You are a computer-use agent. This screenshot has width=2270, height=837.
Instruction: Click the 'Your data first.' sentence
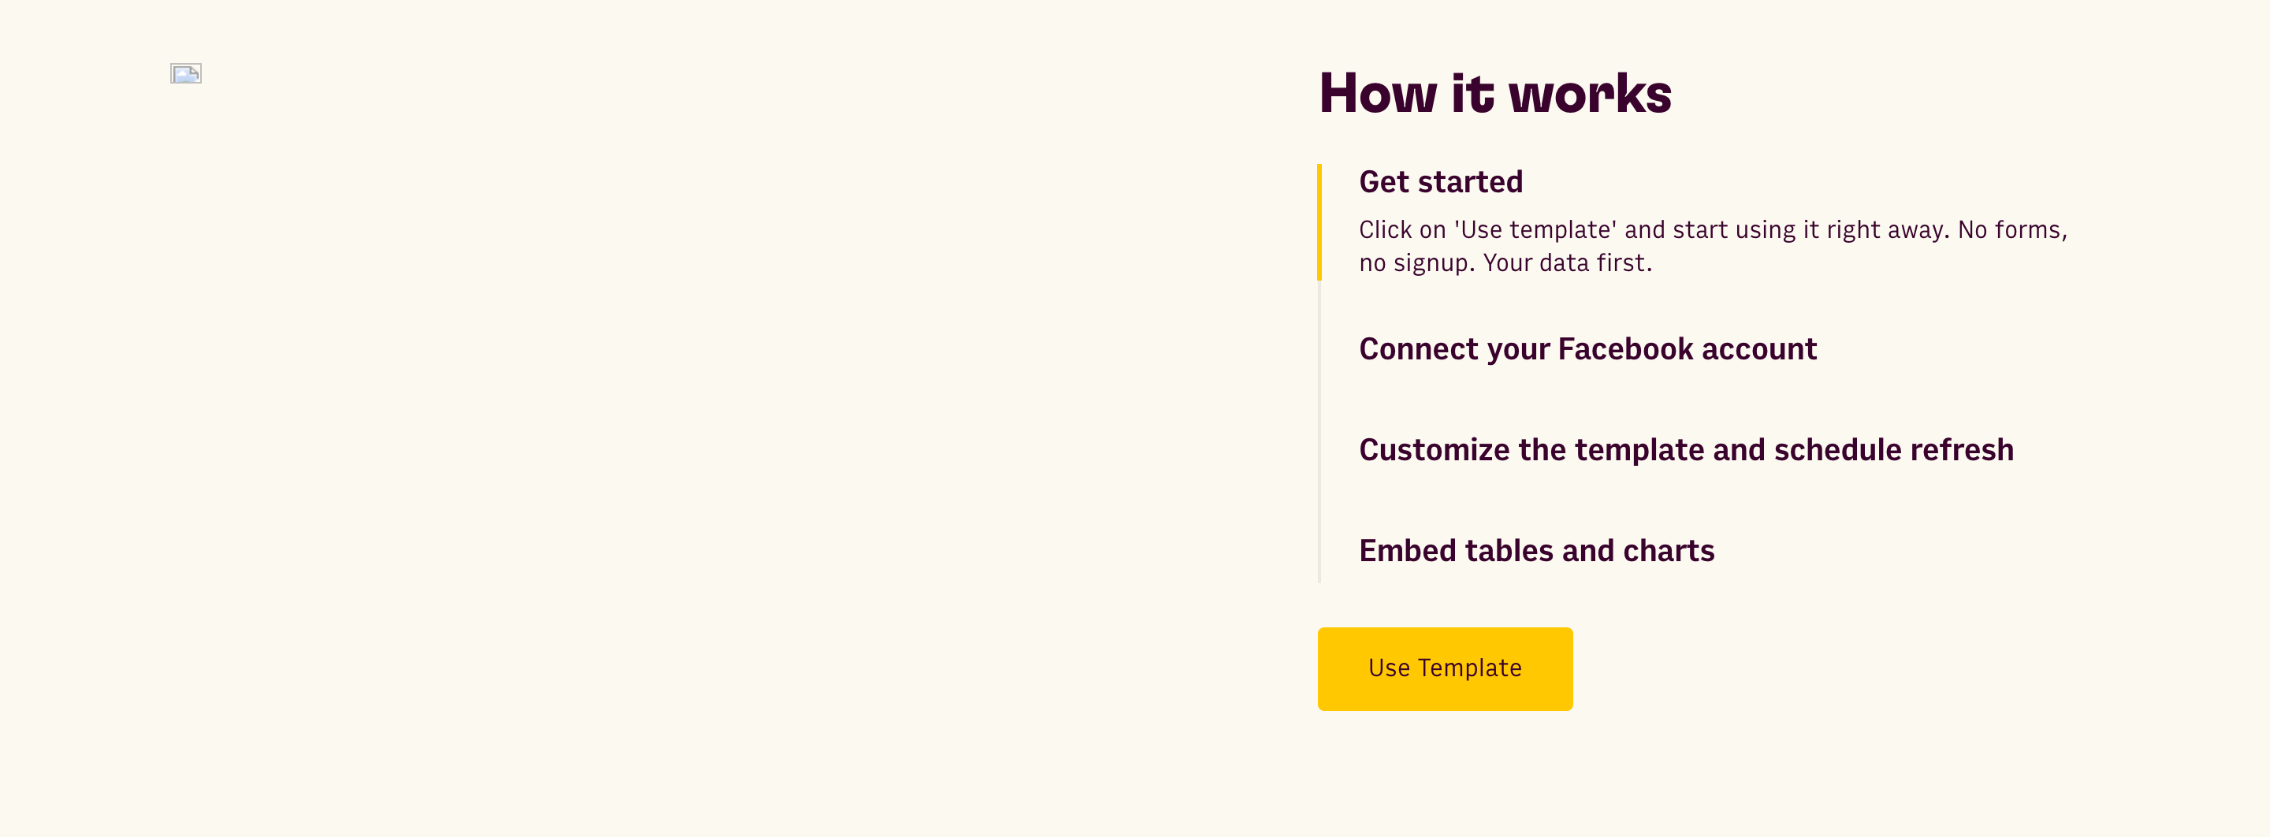coord(1567,262)
